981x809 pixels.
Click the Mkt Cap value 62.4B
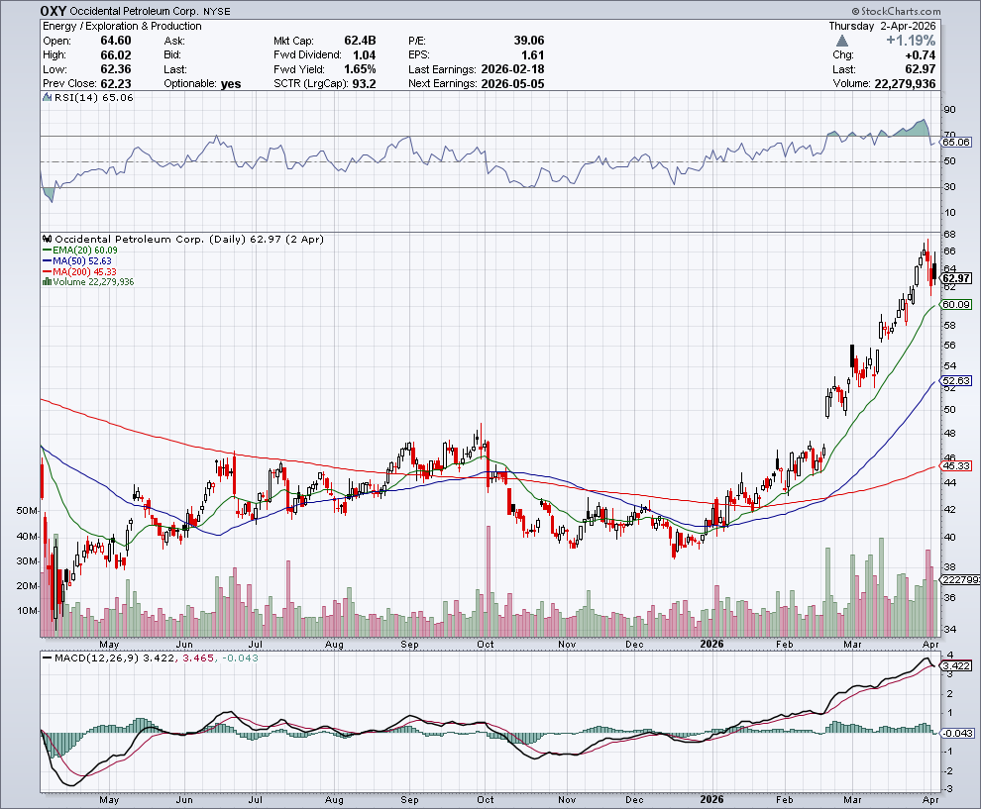[x=360, y=41]
